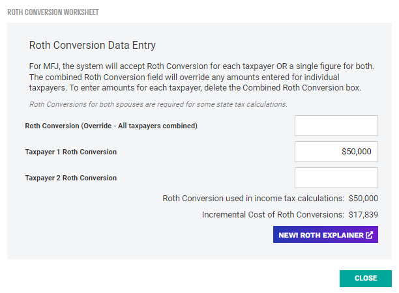Select the empty Taxpayer 2 Roth Conversion field
The width and height of the screenshot is (399, 293).
tap(336, 178)
